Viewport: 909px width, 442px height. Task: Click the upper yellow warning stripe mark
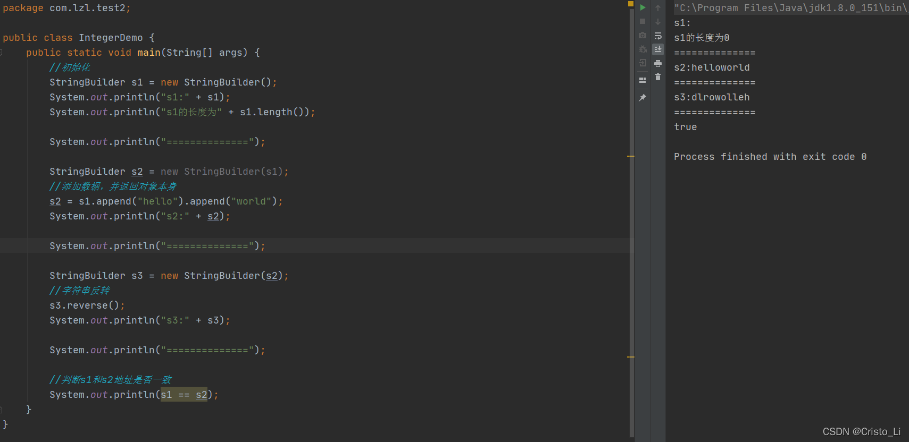pos(631,156)
